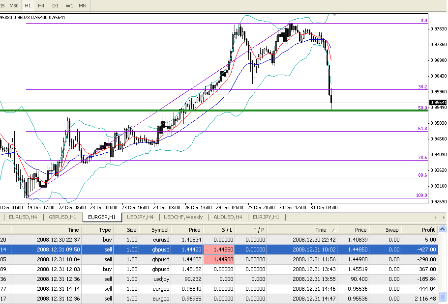Switch chart to M30 timeframe
Screen dimensions: 448x304
coord(14,5)
